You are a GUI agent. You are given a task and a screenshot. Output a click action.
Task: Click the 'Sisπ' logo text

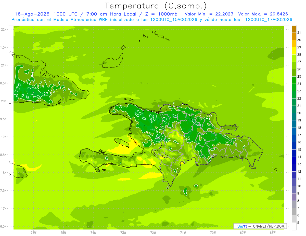[x=242, y=226]
